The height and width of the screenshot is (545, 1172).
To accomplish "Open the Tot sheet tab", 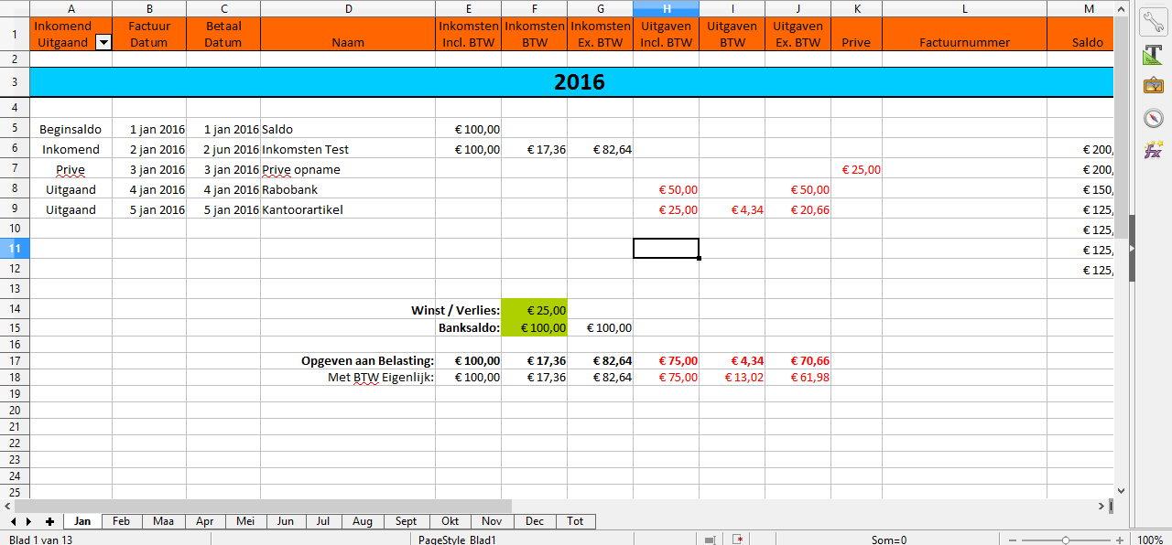I will tap(575, 521).
